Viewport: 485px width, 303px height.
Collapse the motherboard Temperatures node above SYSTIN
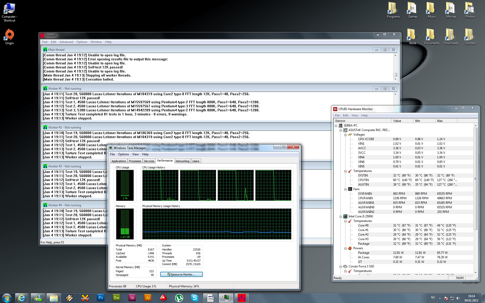345,171
